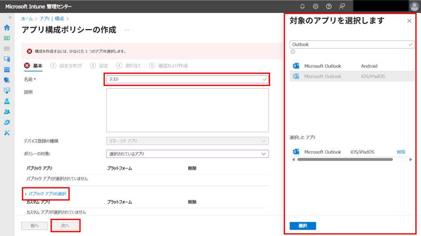Click the 前へ button
Screen dimensions: 421x236
34,226
